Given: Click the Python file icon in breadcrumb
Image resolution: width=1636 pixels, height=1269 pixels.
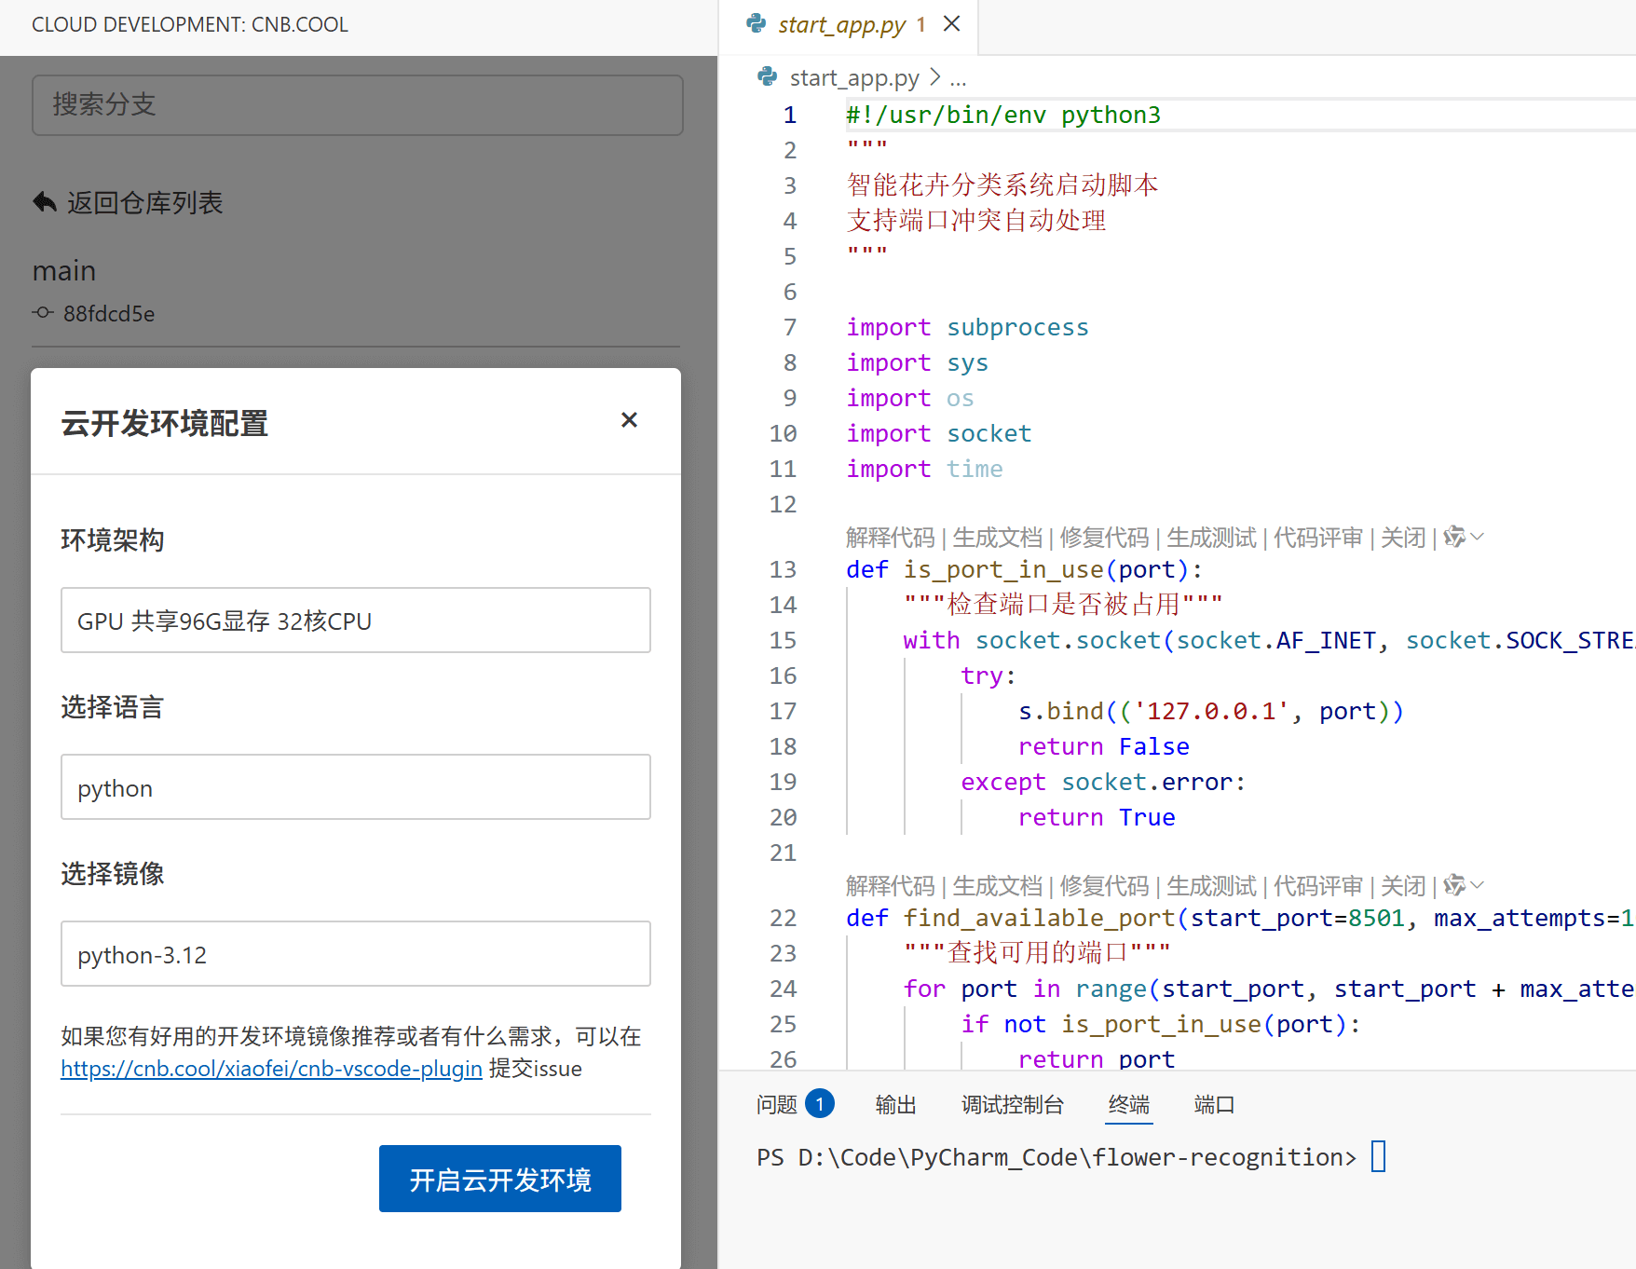Looking at the screenshot, I should pyautogui.click(x=768, y=77).
